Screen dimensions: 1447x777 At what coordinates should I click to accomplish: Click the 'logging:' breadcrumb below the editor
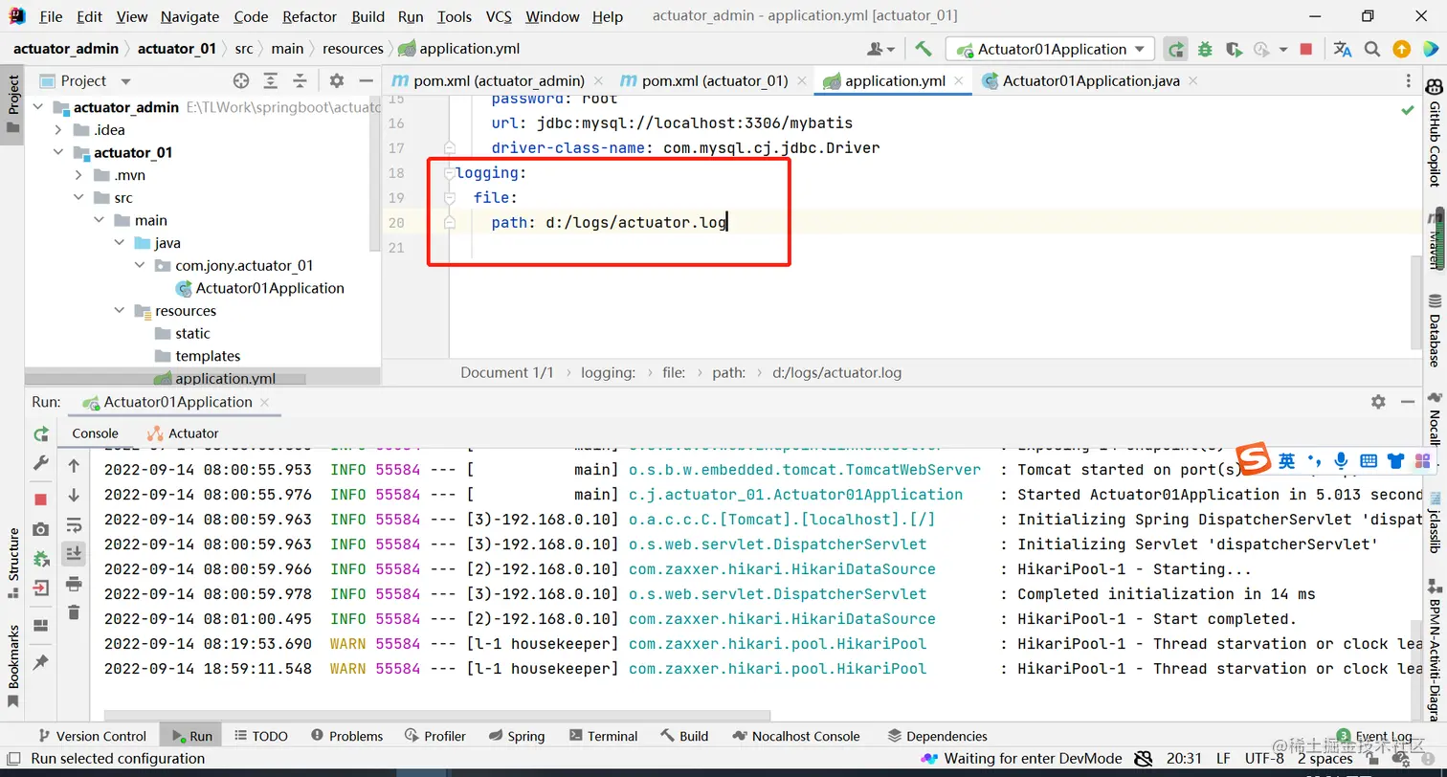click(x=608, y=373)
